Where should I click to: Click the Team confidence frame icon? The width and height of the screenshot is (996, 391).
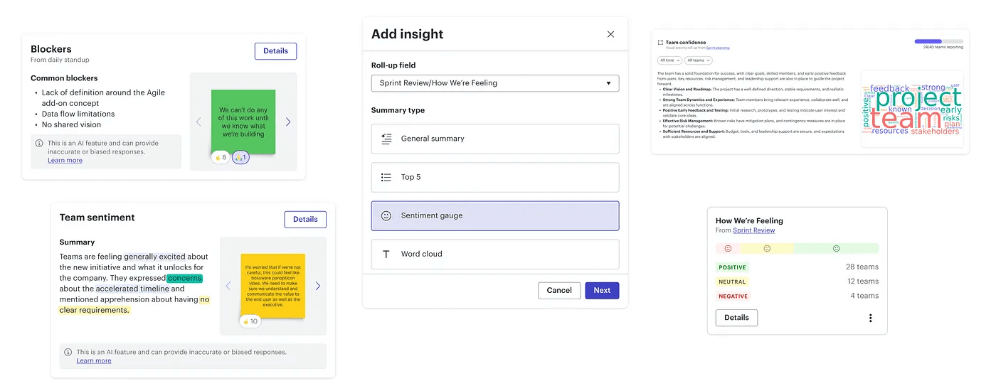[660, 43]
